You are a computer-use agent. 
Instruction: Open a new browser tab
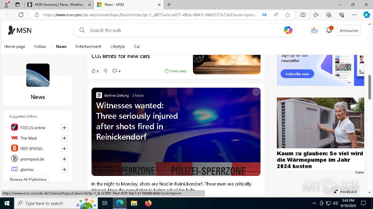click(169, 5)
